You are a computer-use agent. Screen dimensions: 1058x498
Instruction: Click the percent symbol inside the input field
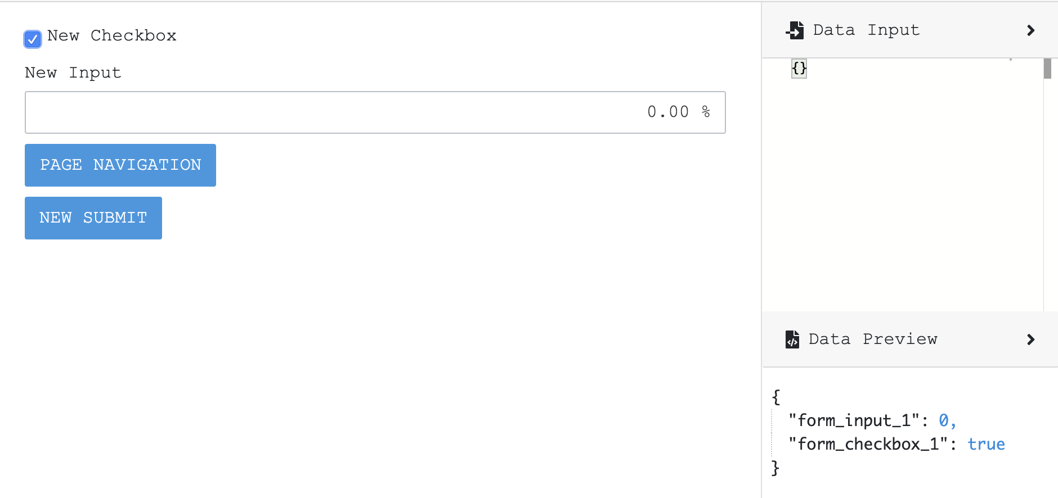[x=707, y=112]
